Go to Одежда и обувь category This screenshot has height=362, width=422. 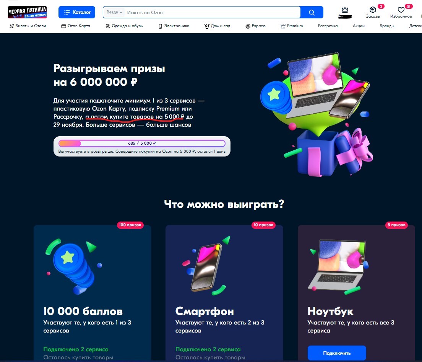click(x=124, y=26)
